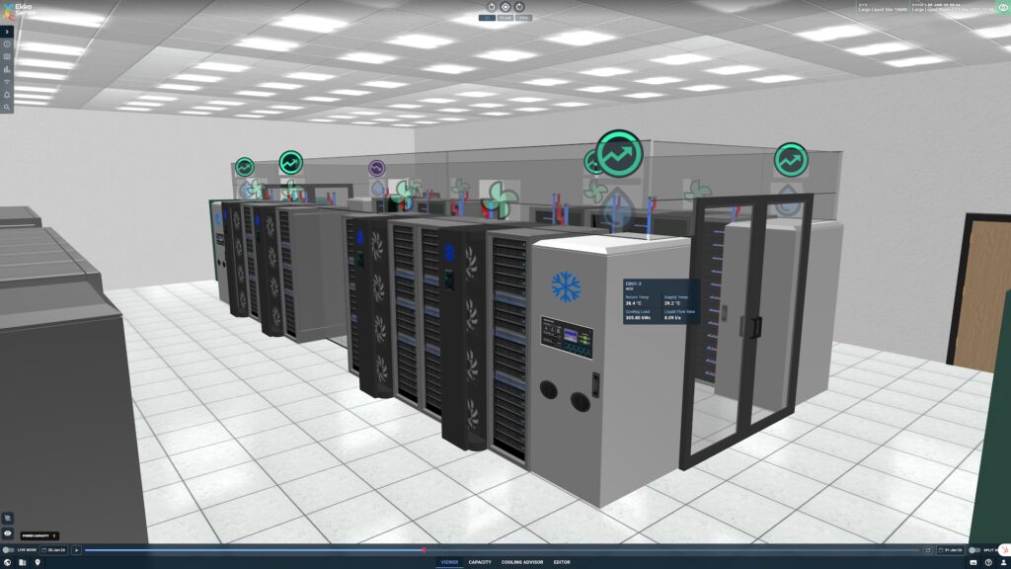Open the end date picker on timeline
Image resolution: width=1011 pixels, height=569 pixels.
(x=951, y=549)
